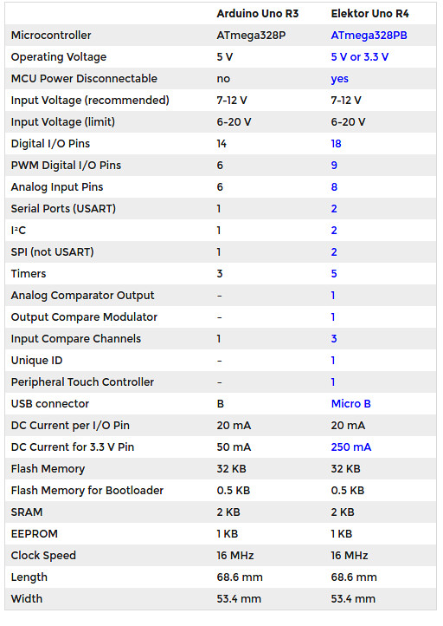This screenshot has width=443, height=626.
Task: Click the blue yes value
Action: point(340,79)
